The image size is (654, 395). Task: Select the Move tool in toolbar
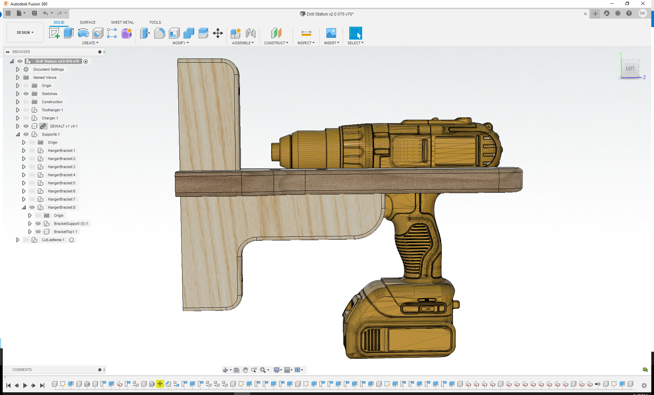click(218, 33)
